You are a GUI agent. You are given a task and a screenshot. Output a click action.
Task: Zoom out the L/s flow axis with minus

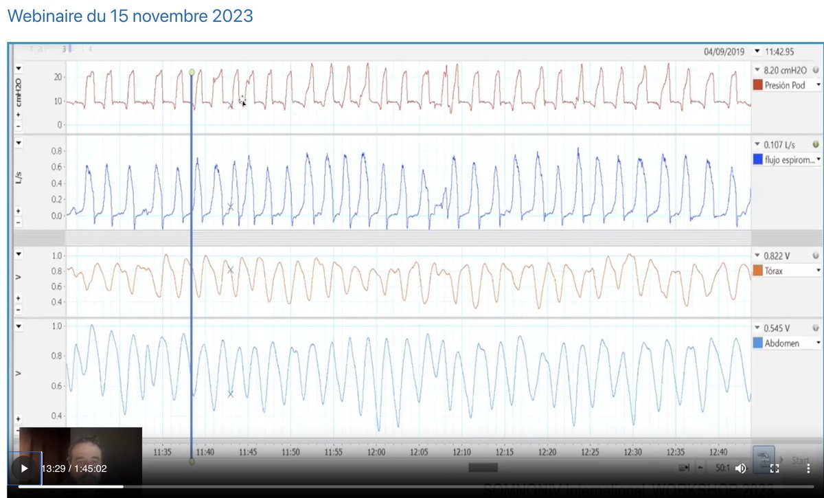point(18,223)
